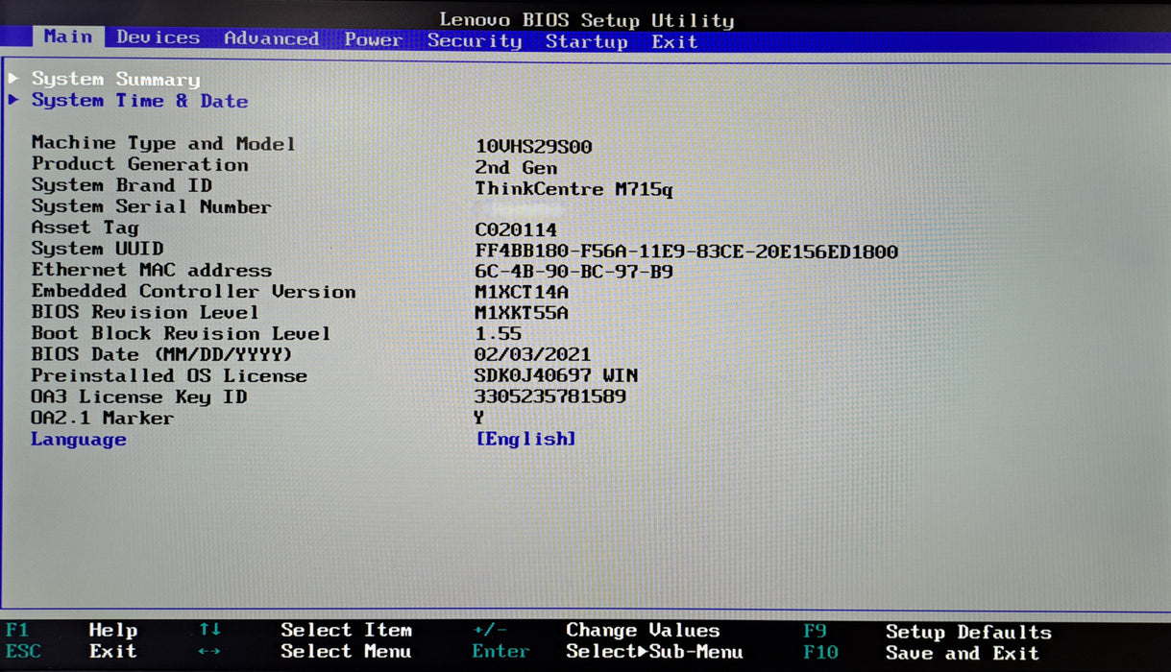Click the BIOS Revision Level label

click(x=145, y=312)
